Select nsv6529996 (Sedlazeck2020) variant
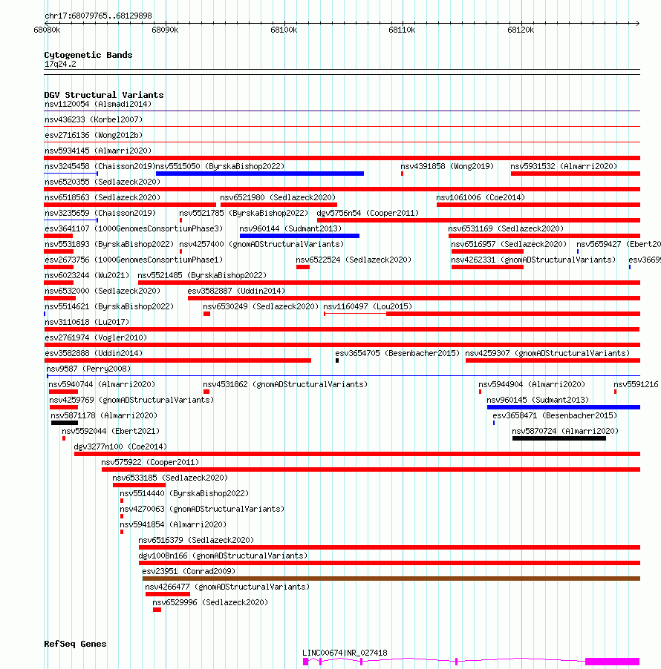The image size is (661, 669). pos(210,602)
